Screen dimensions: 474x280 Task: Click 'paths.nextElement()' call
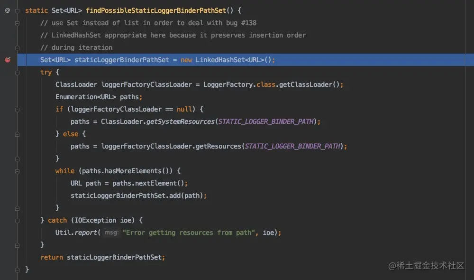tap(148, 183)
